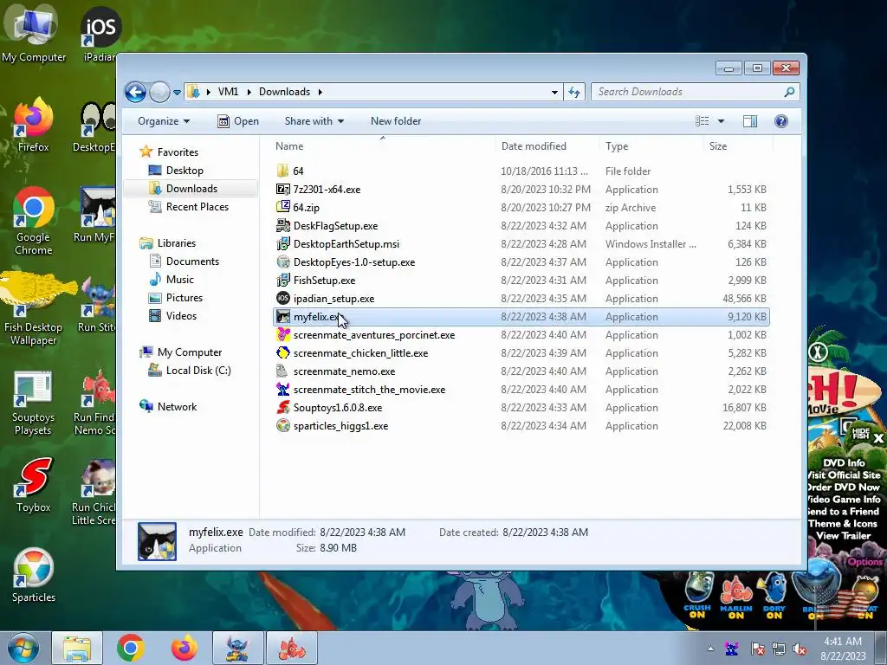Click the Google Chrome desktop shortcut
887x665 pixels.
click(x=34, y=221)
